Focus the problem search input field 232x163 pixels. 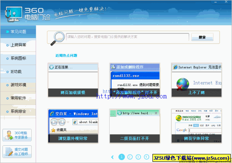click(x=127, y=37)
